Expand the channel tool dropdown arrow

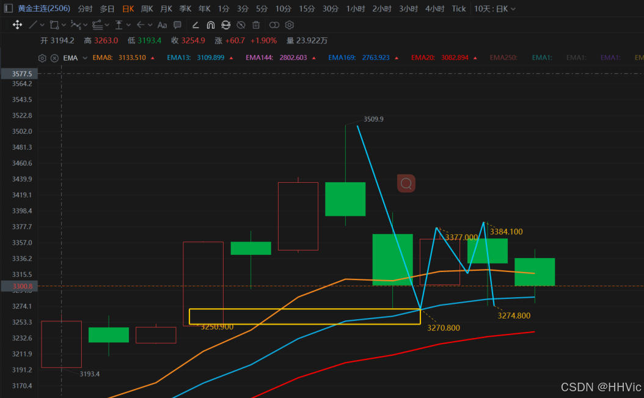coord(107,25)
